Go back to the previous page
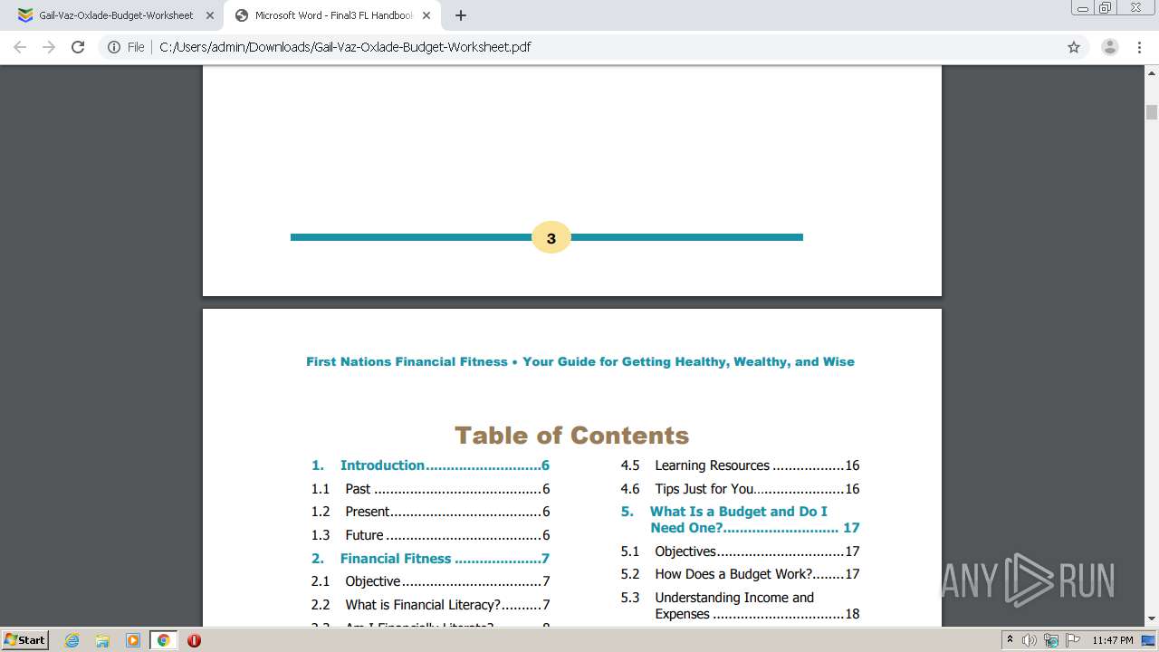The height and width of the screenshot is (652, 1159). point(20,47)
